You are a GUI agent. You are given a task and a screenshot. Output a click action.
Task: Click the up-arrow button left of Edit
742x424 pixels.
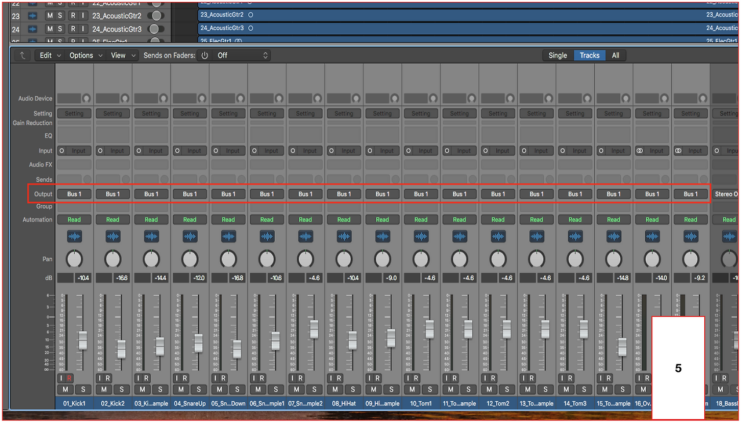[23, 56]
